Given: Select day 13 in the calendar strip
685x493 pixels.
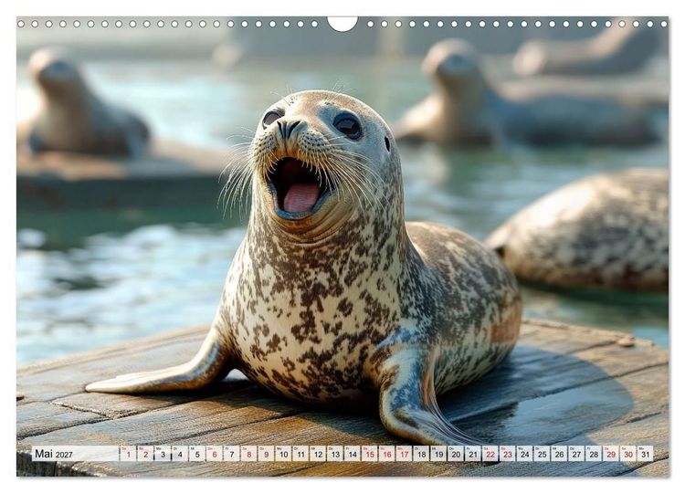Looking at the screenshot, I should [x=335, y=454].
